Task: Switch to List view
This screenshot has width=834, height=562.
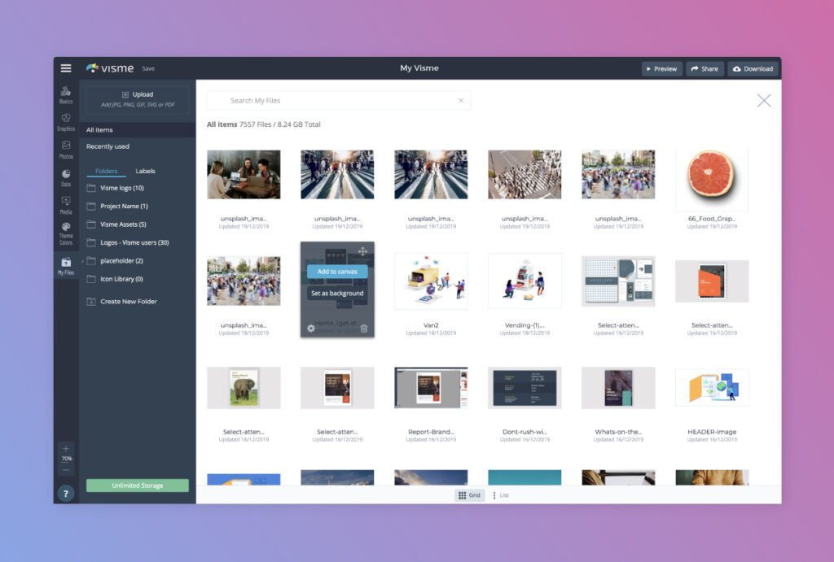Action: tap(500, 494)
